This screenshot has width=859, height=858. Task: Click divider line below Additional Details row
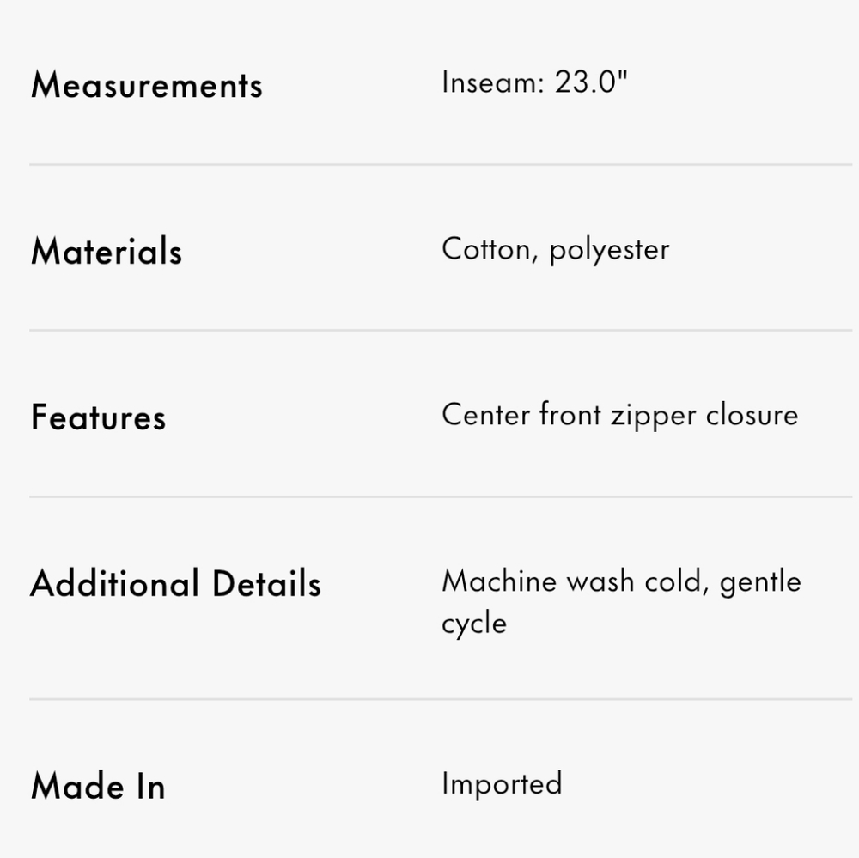[x=441, y=699]
